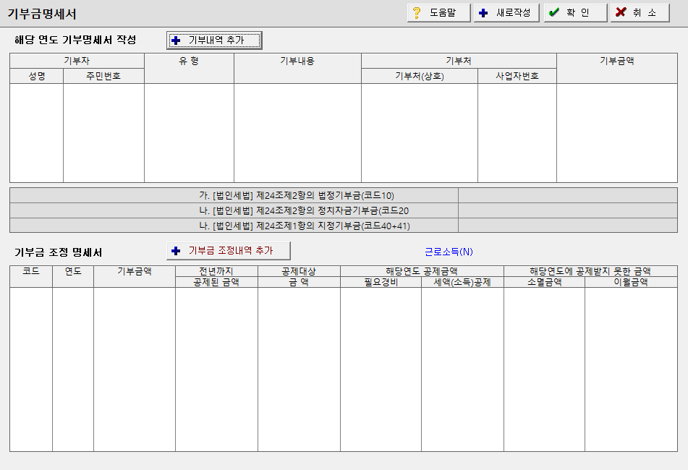The image size is (688, 470).
Task: Select the 소멸금액 column header
Action: coord(545,282)
